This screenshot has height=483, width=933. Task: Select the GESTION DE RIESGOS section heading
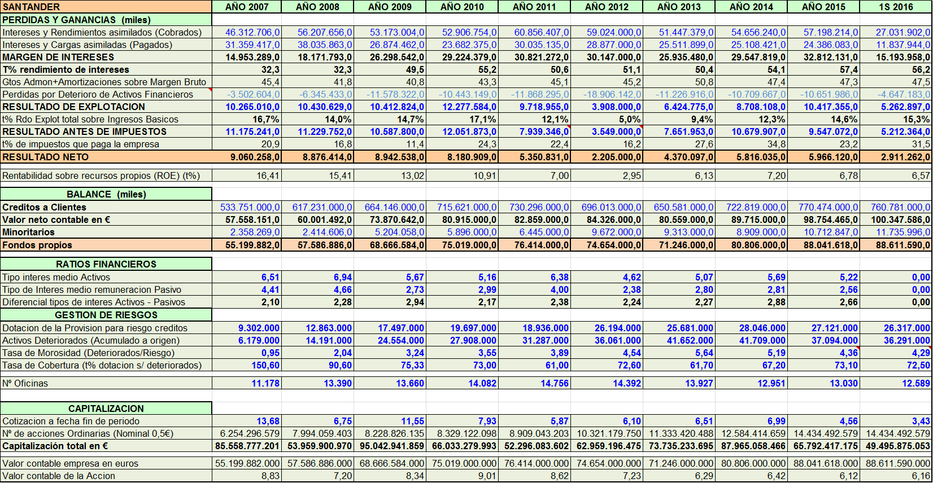[106, 315]
